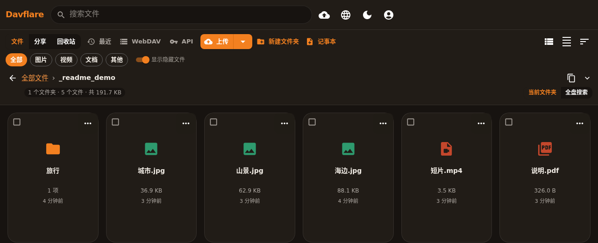The width and height of the screenshot is (598, 243).
Task: Select the 短片.mp4 checkbox
Action: 411,122
